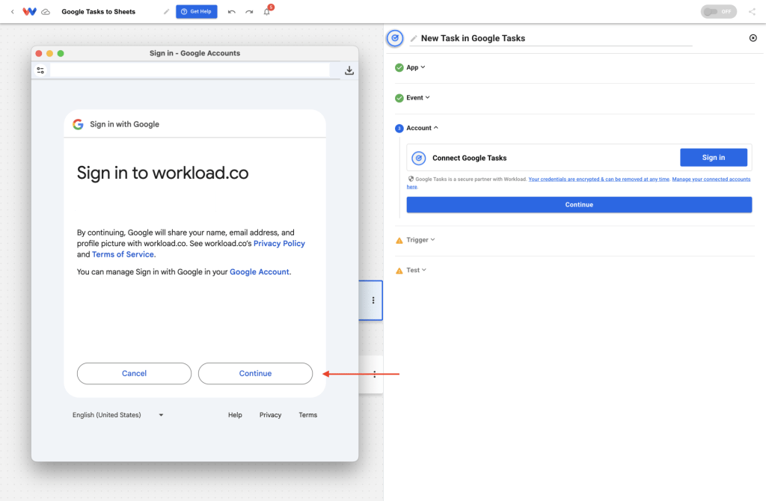Open the three-dot menu on selected node
The width and height of the screenshot is (766, 501).
tap(373, 301)
